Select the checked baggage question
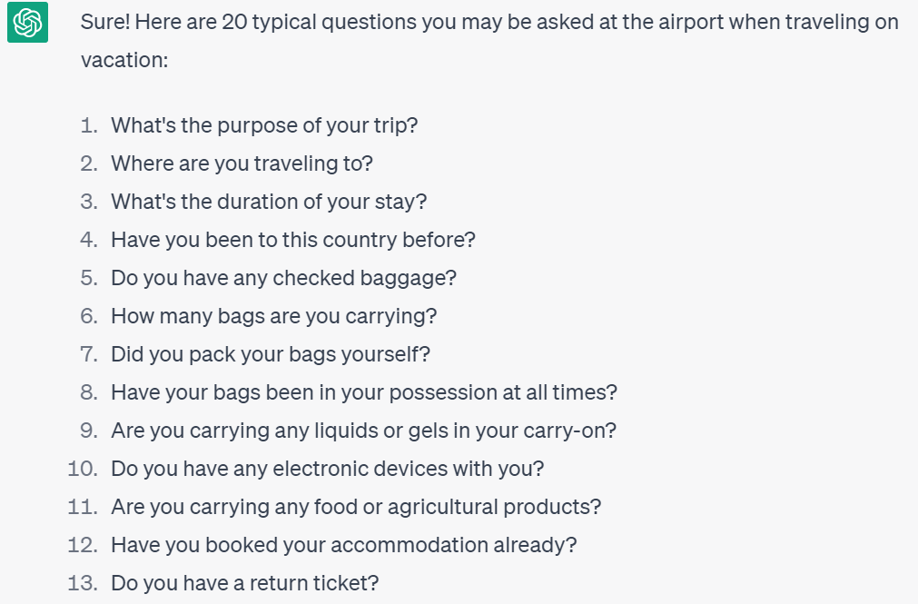918x604 pixels. point(283,278)
